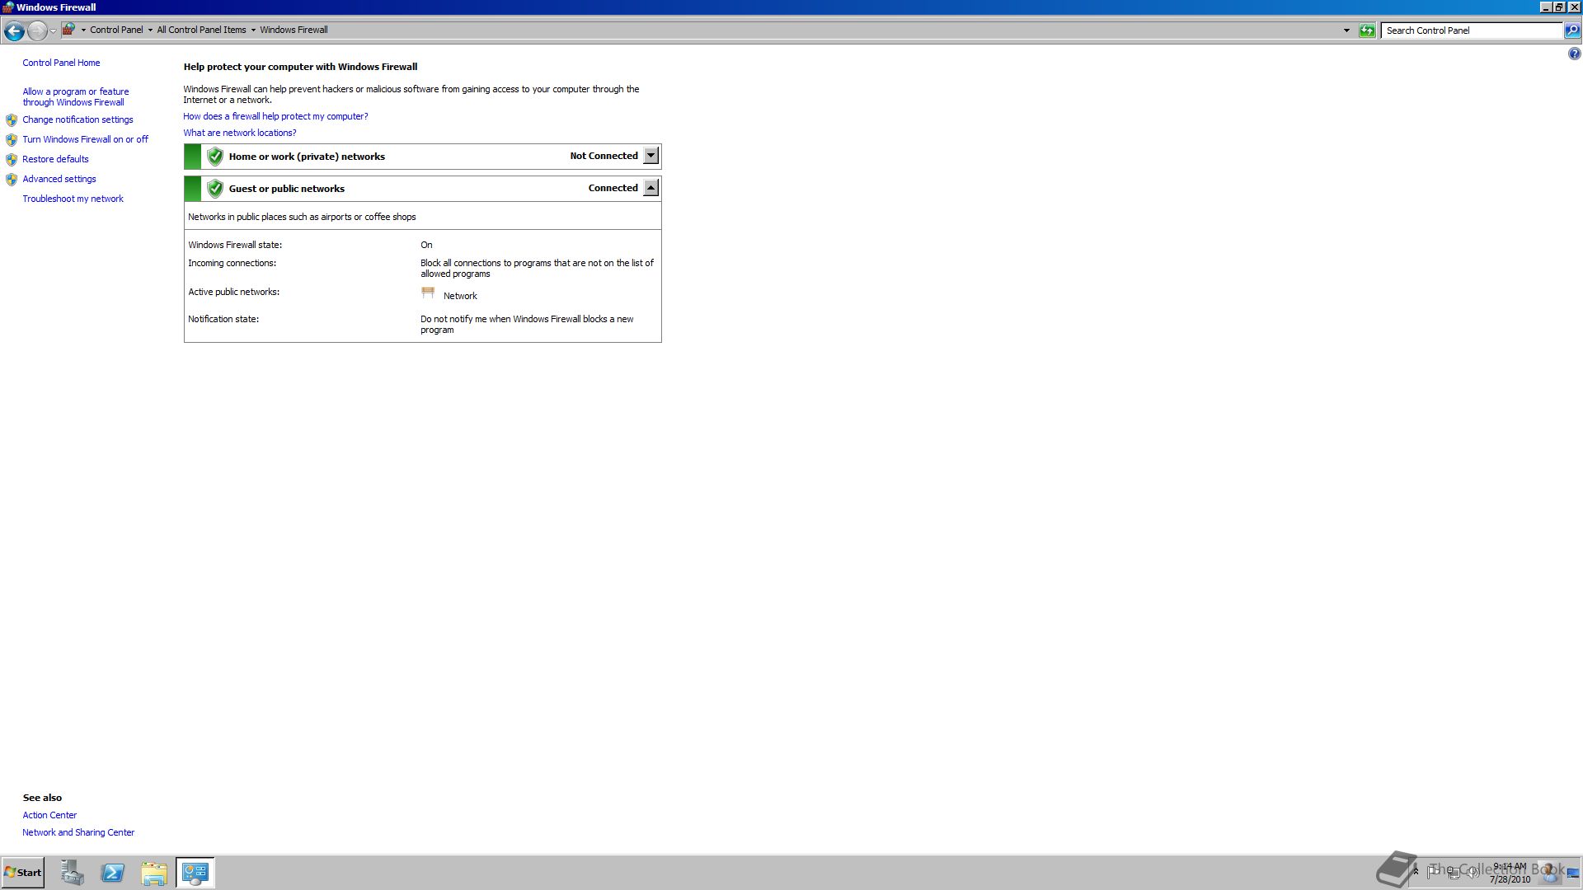This screenshot has width=1583, height=890.
Task: Click the Notification state: label
Action: tap(223, 319)
